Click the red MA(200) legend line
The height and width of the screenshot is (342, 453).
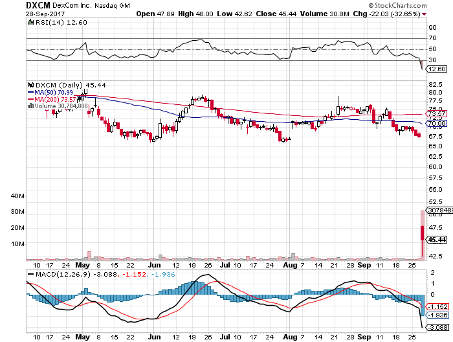30,99
